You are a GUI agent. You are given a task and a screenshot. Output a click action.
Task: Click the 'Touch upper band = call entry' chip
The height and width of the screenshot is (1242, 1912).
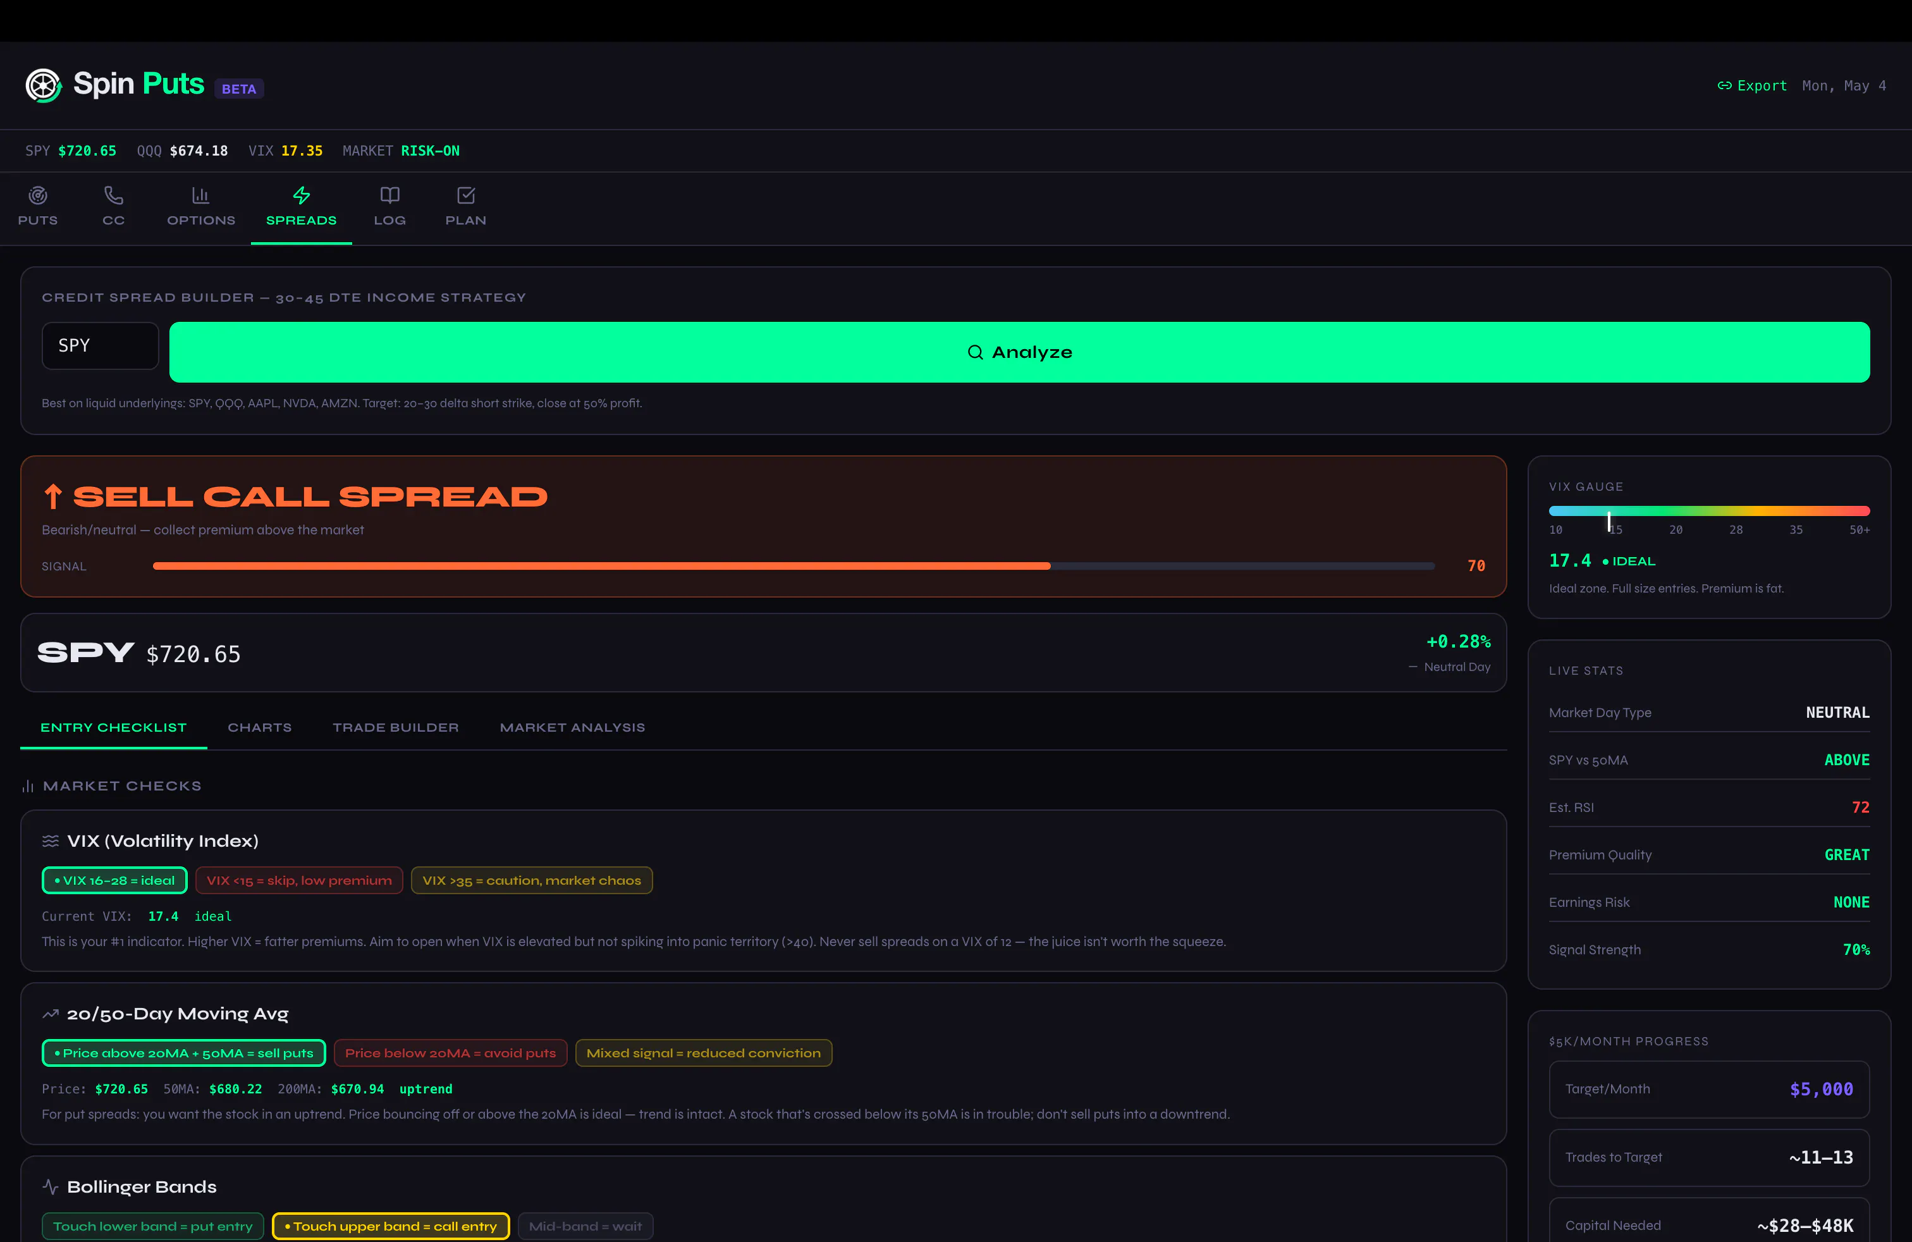pyautogui.click(x=391, y=1226)
